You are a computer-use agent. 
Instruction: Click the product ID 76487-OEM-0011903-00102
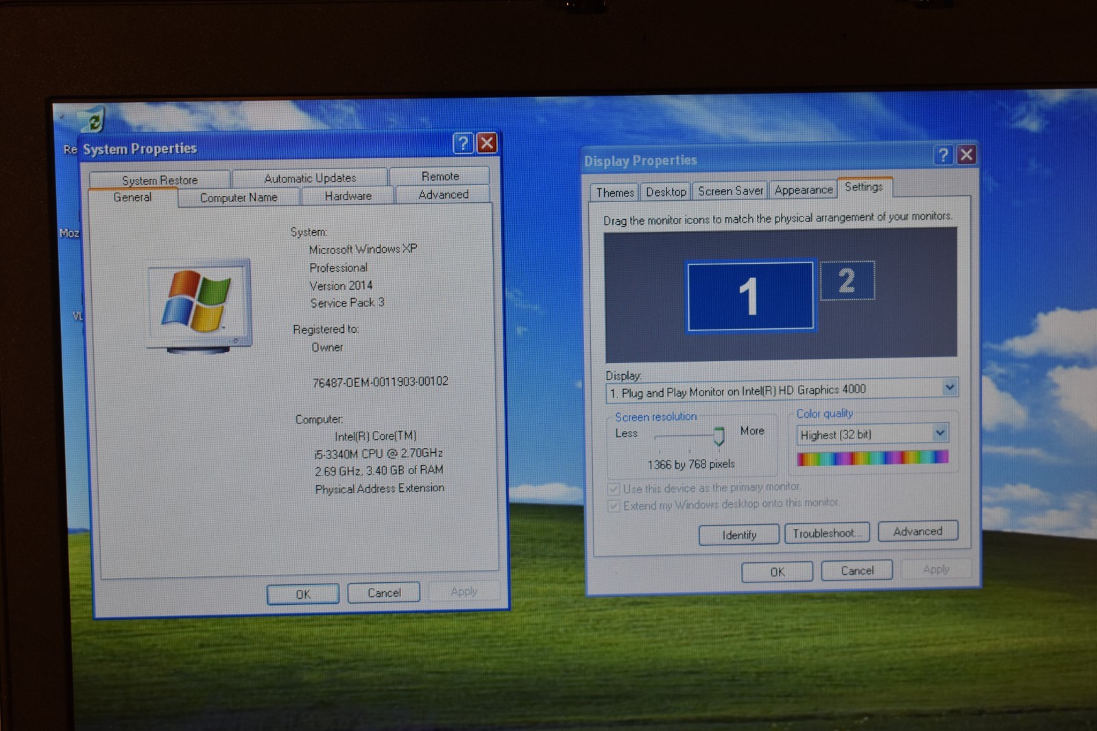[381, 382]
